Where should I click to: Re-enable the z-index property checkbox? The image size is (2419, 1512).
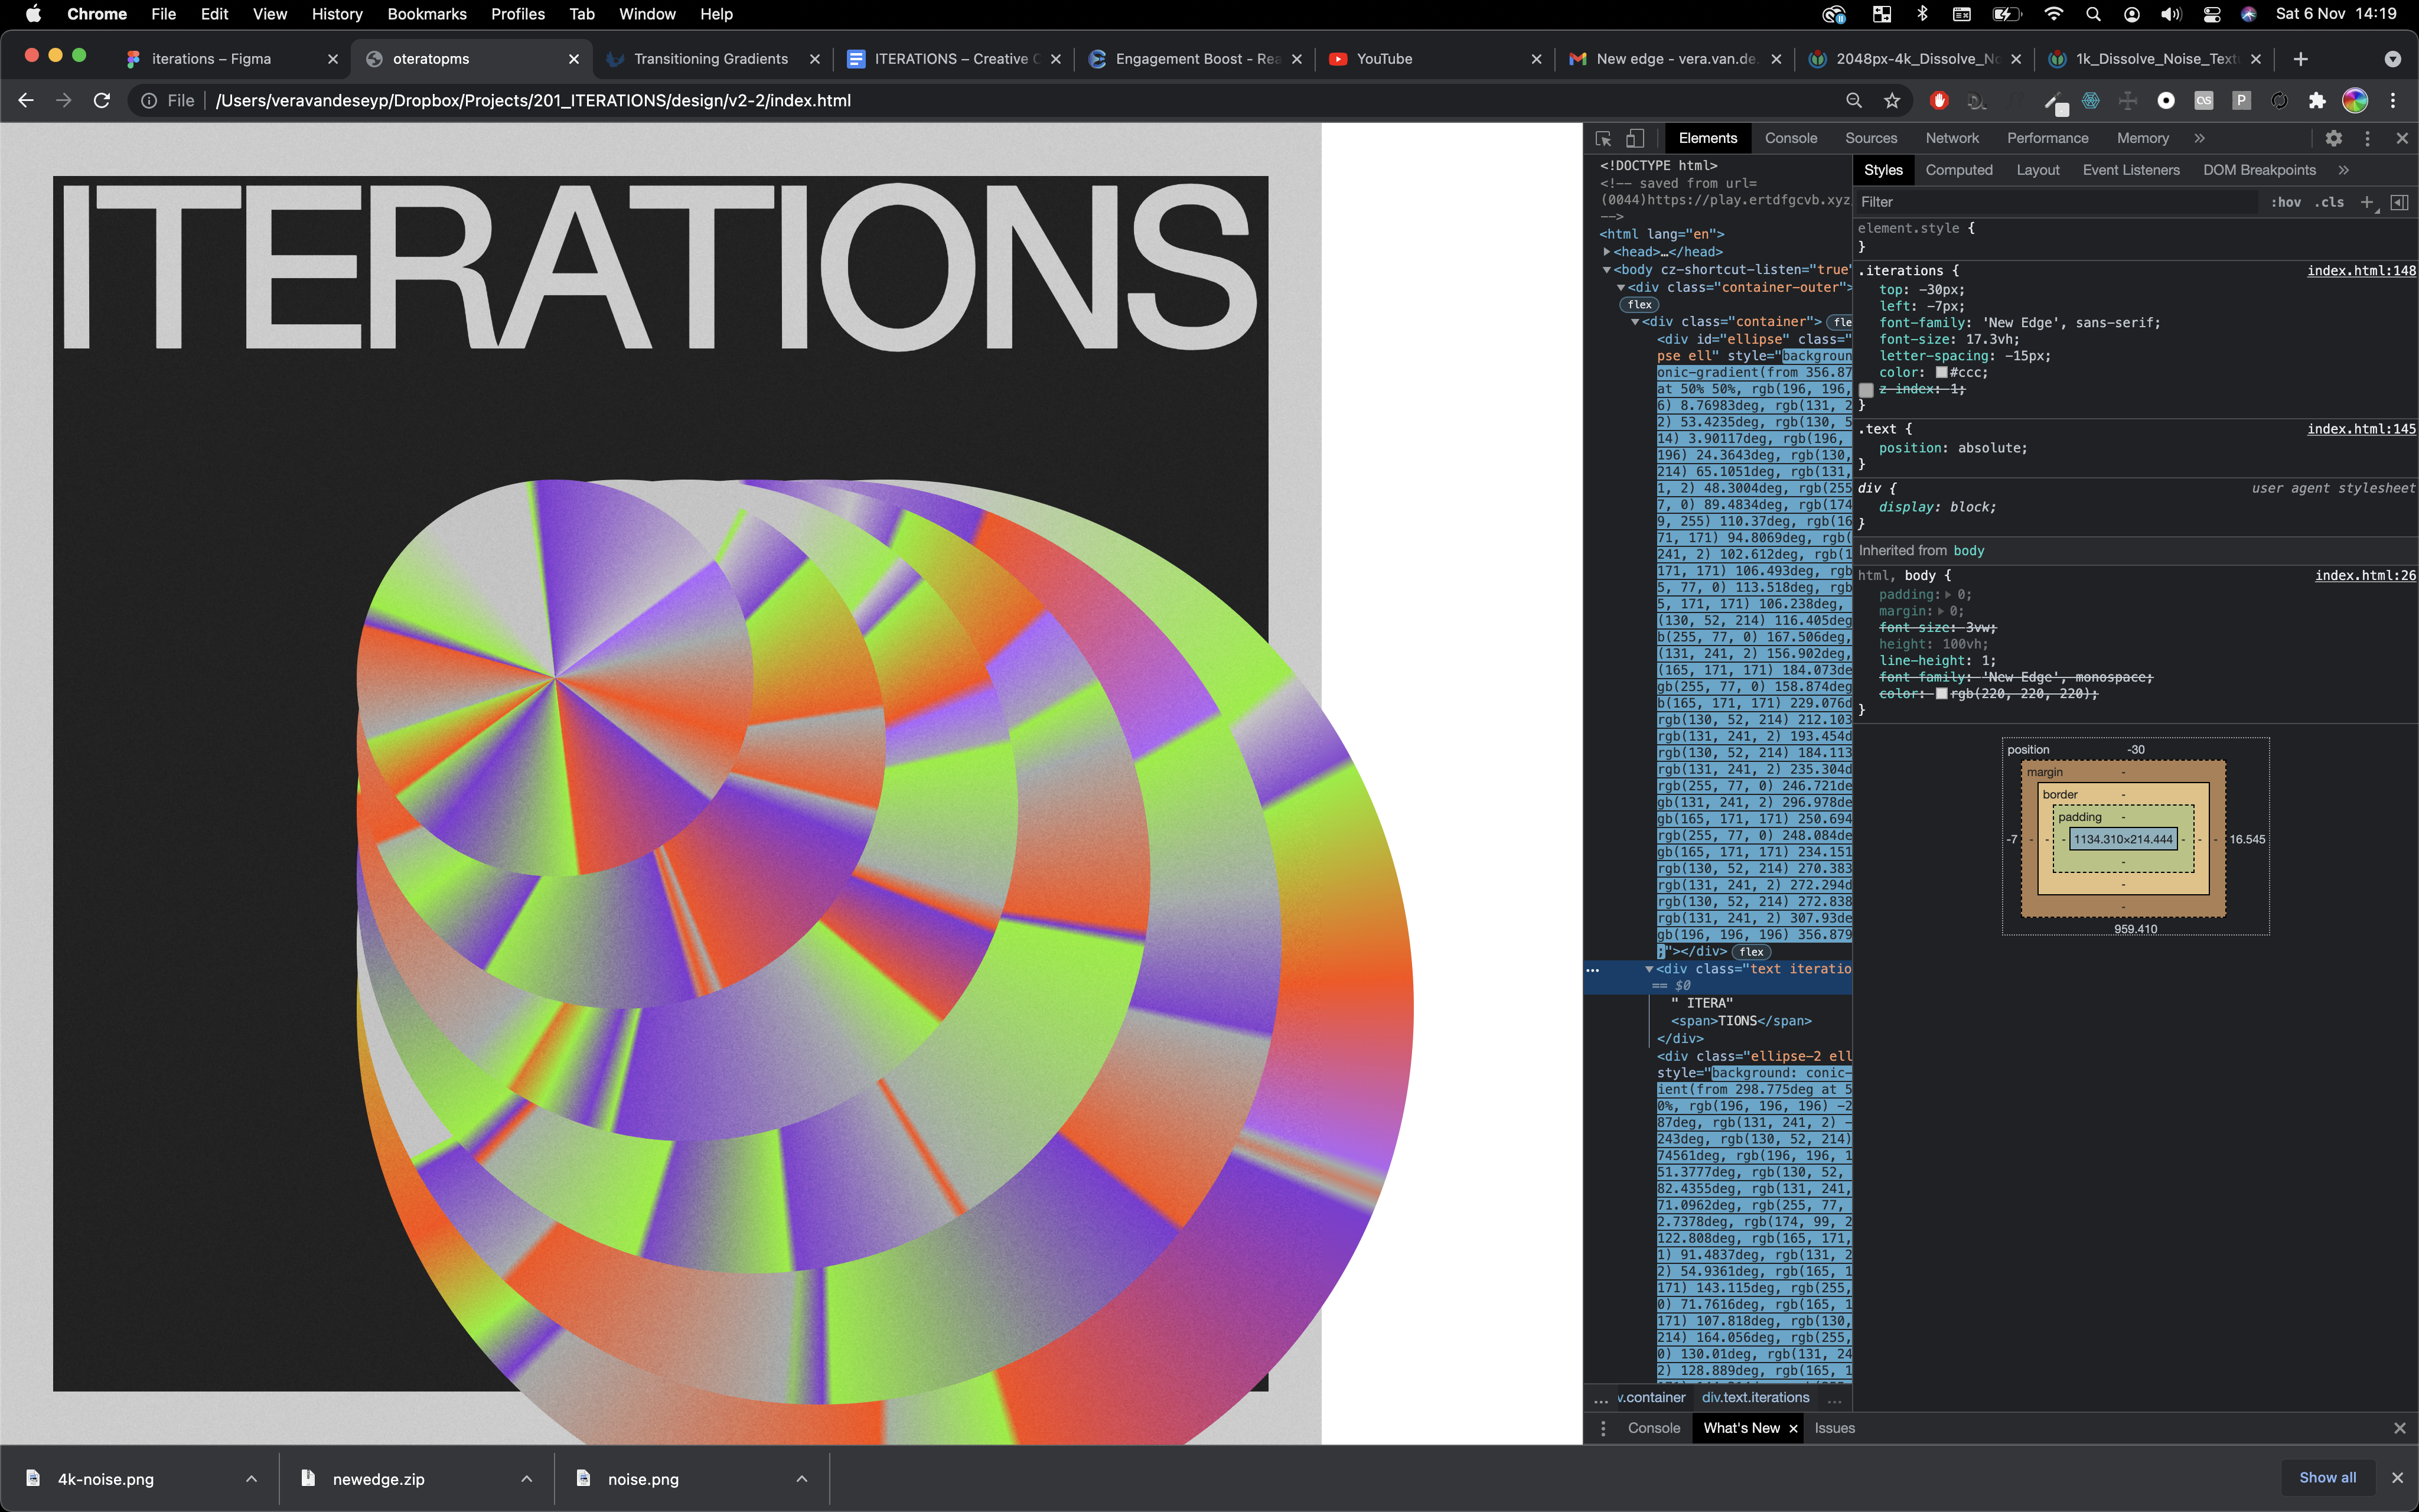click(1866, 390)
